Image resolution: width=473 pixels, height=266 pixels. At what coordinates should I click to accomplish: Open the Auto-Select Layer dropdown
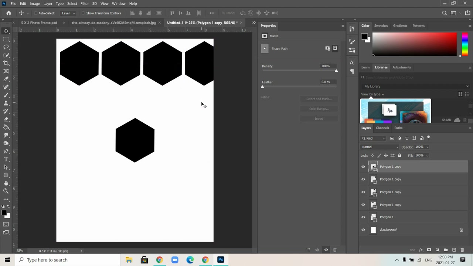coord(68,13)
